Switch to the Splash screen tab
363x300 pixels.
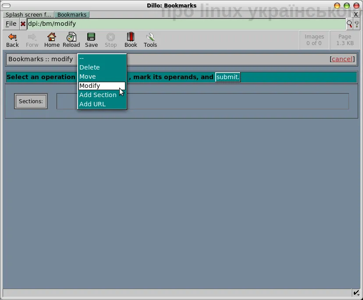coord(28,14)
